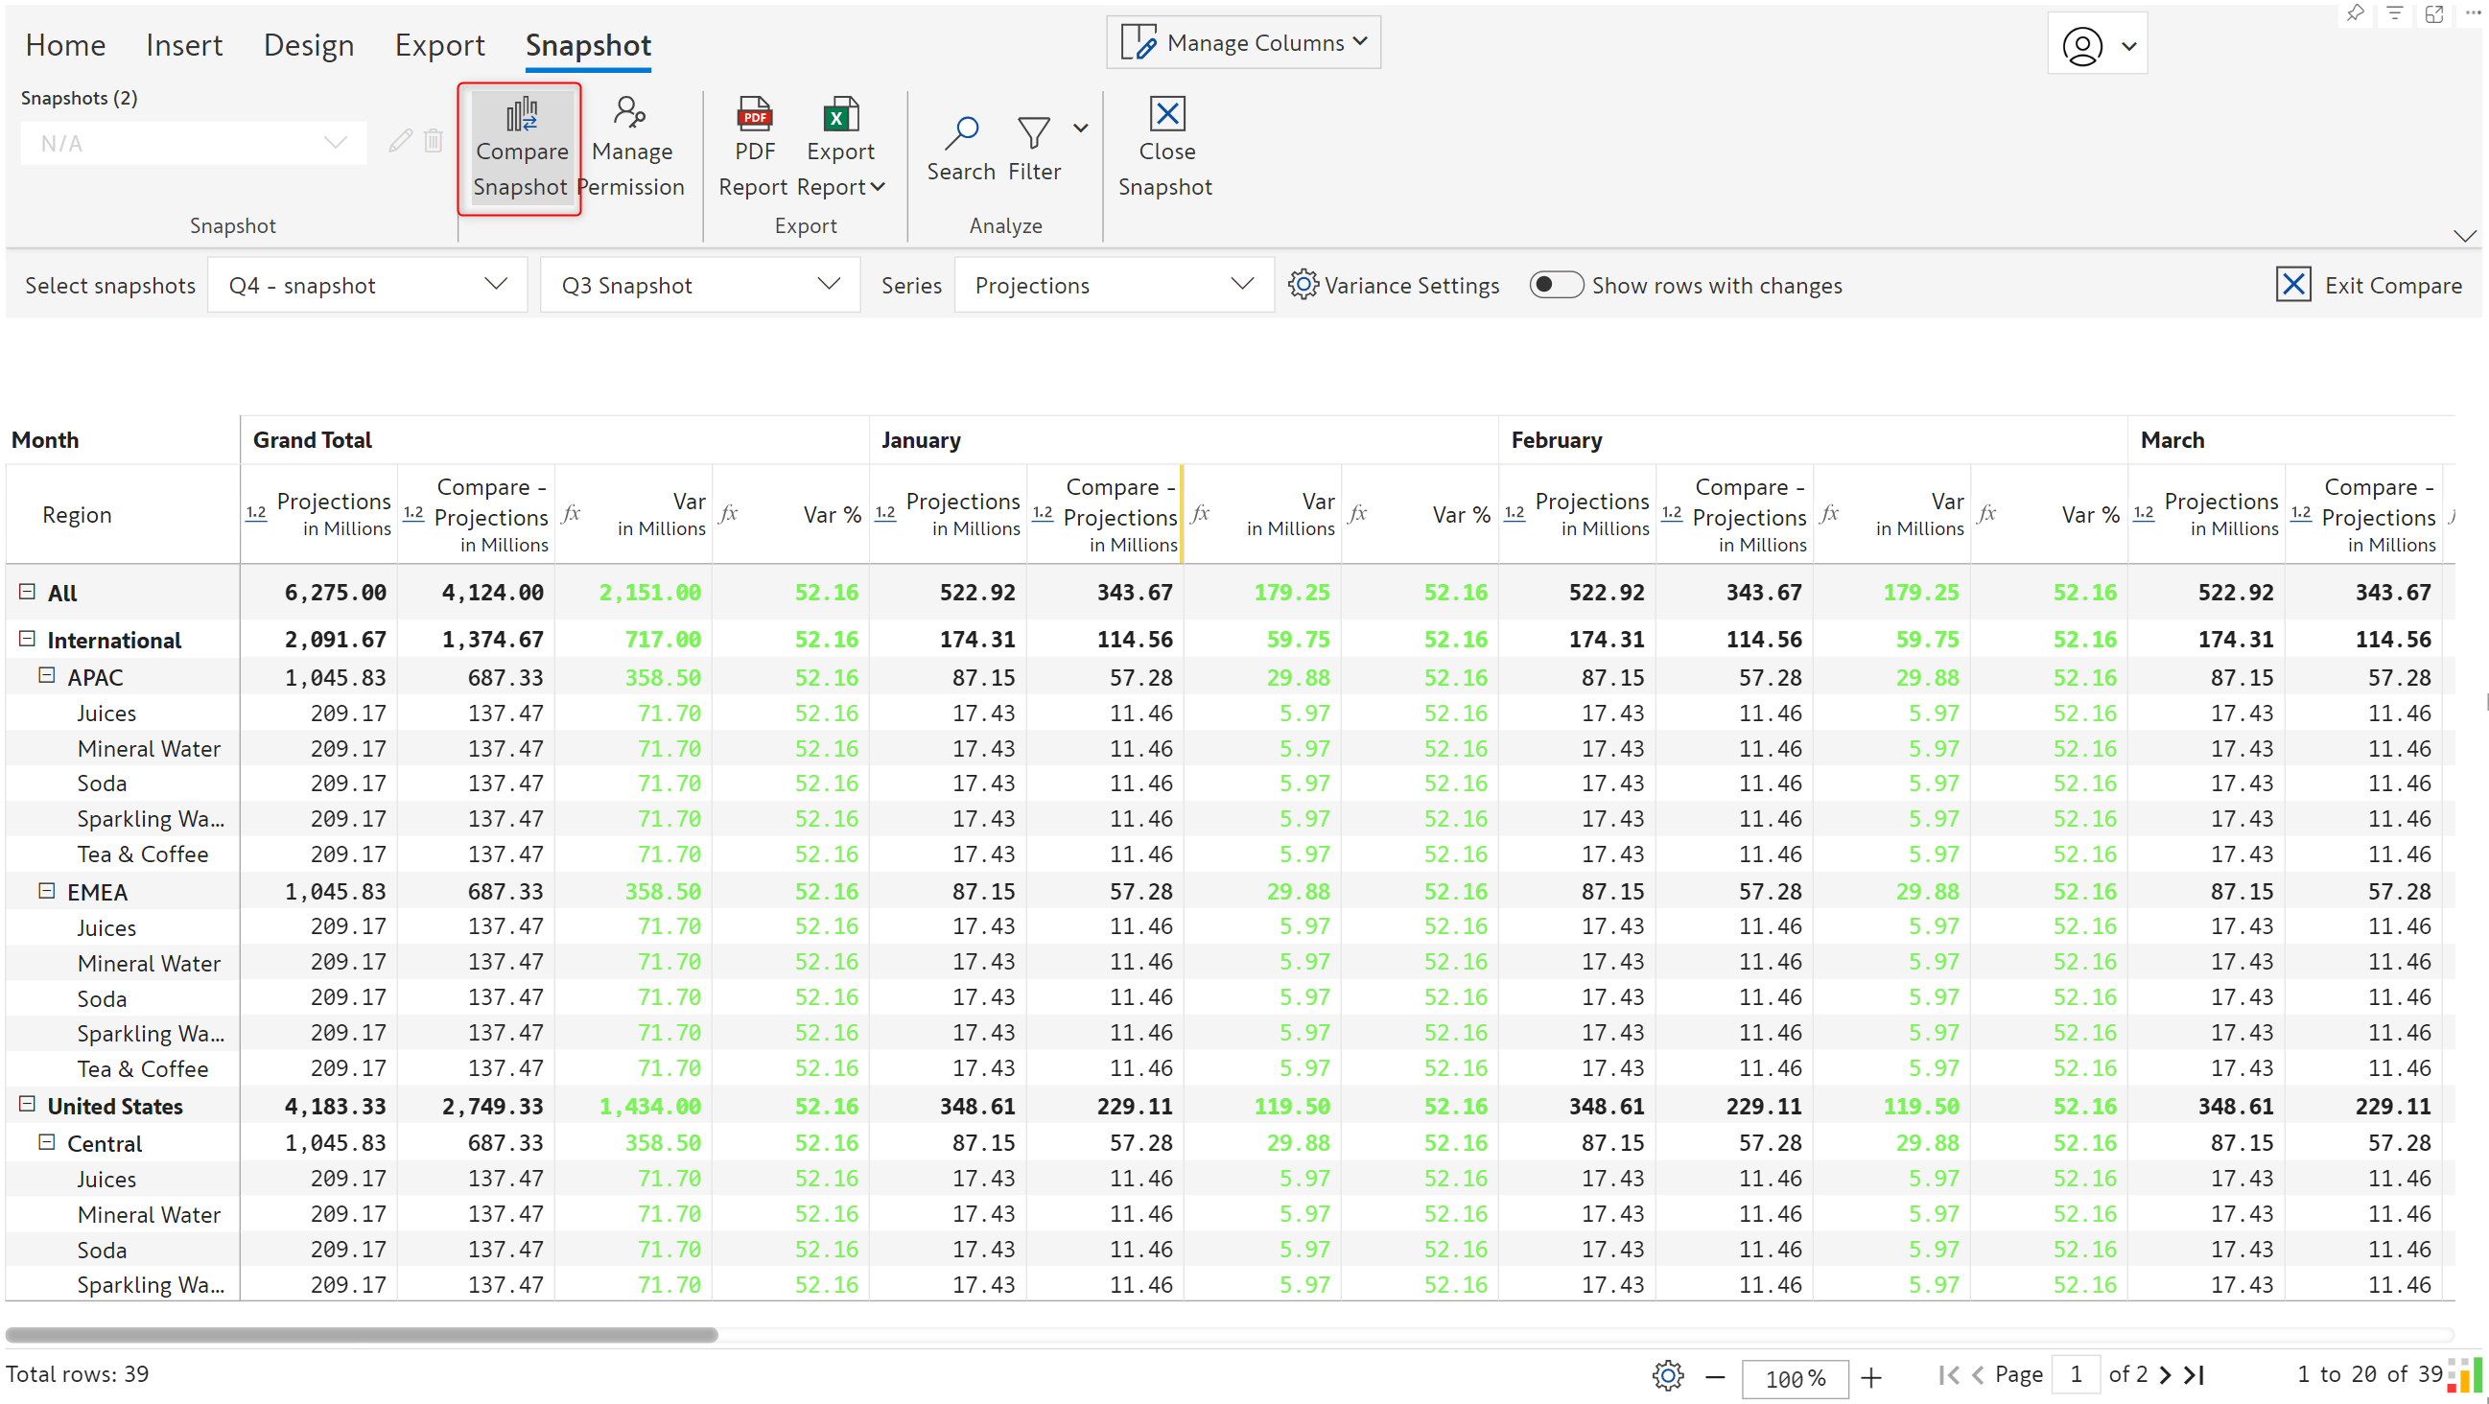Toggle Show rows with changes

[x=1555, y=285]
